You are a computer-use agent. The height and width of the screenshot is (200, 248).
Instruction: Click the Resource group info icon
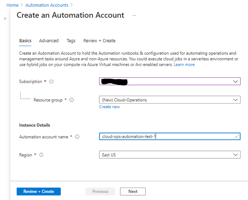pyautogui.click(x=71, y=100)
